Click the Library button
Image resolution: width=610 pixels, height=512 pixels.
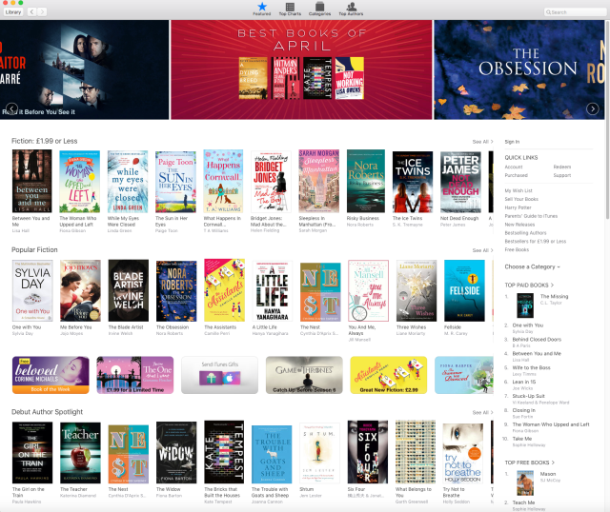[x=13, y=12]
